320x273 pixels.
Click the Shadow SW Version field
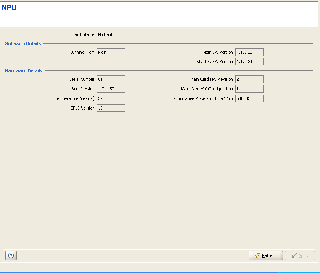click(x=249, y=62)
